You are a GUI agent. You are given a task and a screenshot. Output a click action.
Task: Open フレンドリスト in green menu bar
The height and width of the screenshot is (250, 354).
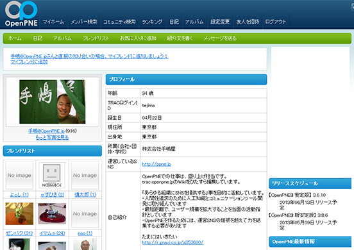click(96, 38)
